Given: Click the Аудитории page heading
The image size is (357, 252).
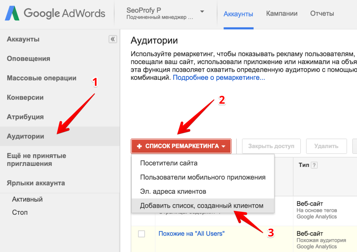Looking at the screenshot, I should tap(154, 40).
